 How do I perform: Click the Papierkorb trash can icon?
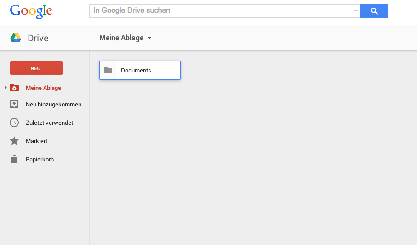(14, 159)
